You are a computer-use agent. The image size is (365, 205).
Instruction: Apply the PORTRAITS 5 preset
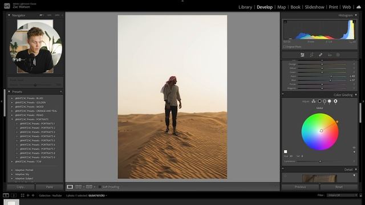point(38,141)
